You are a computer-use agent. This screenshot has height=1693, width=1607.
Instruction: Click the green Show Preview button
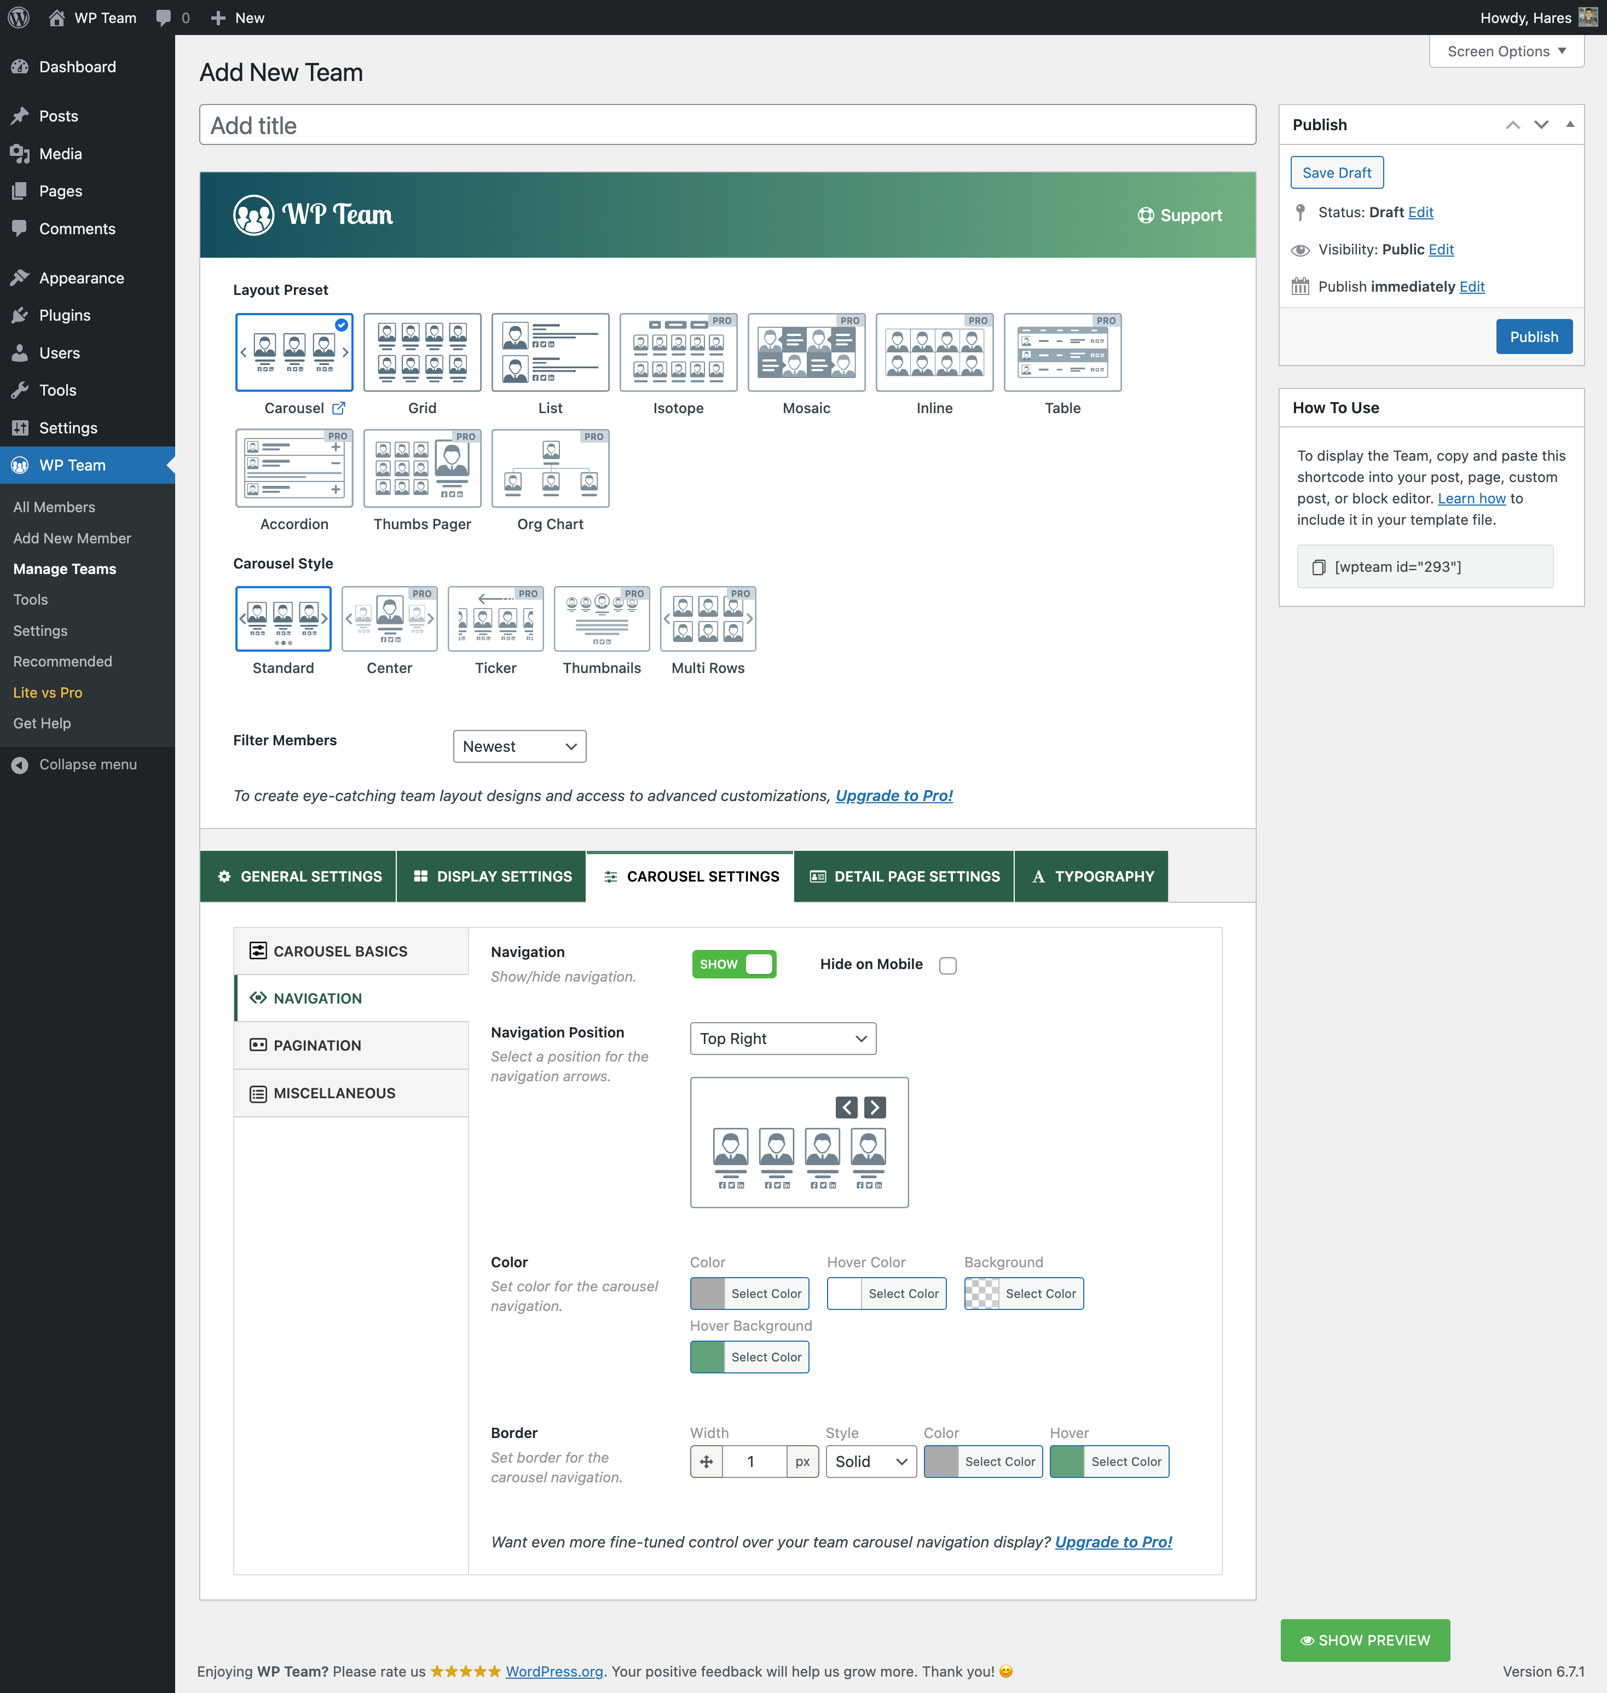[1365, 1640]
